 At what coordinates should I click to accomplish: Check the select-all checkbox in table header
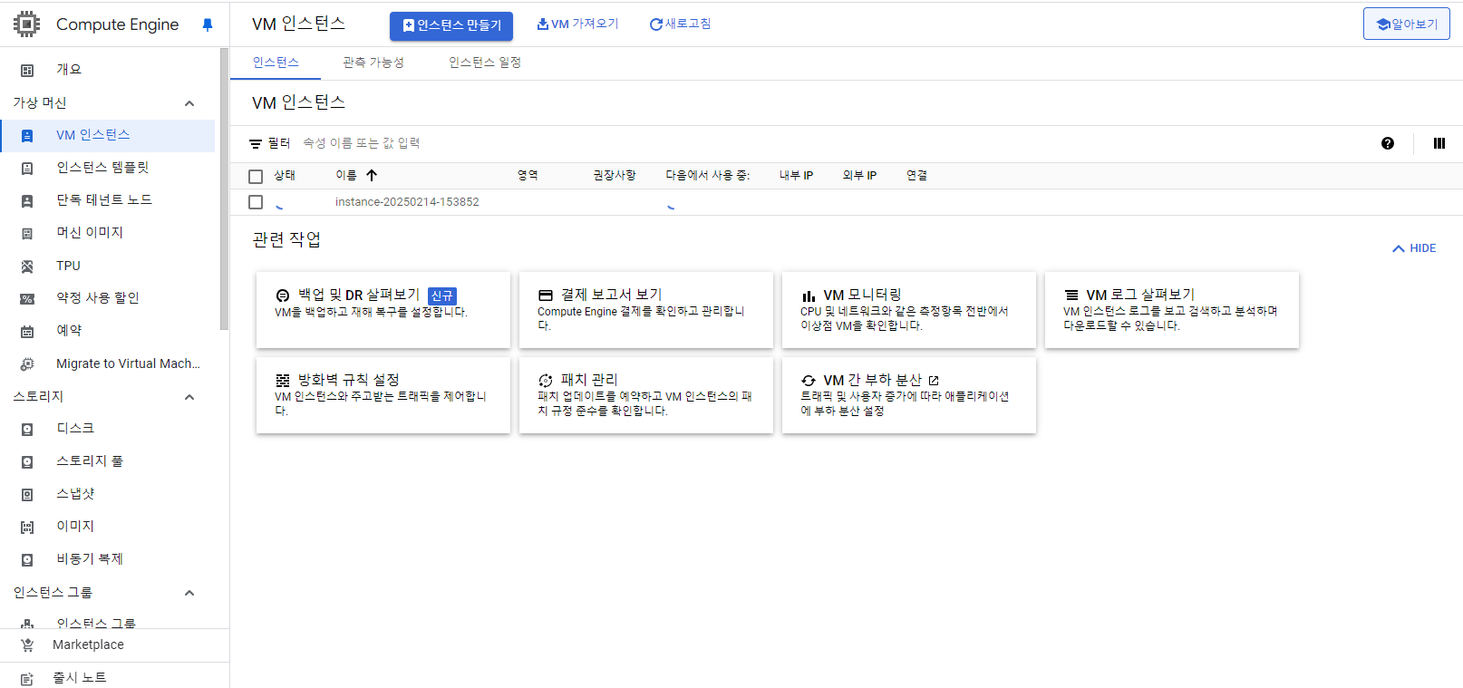coord(256,177)
